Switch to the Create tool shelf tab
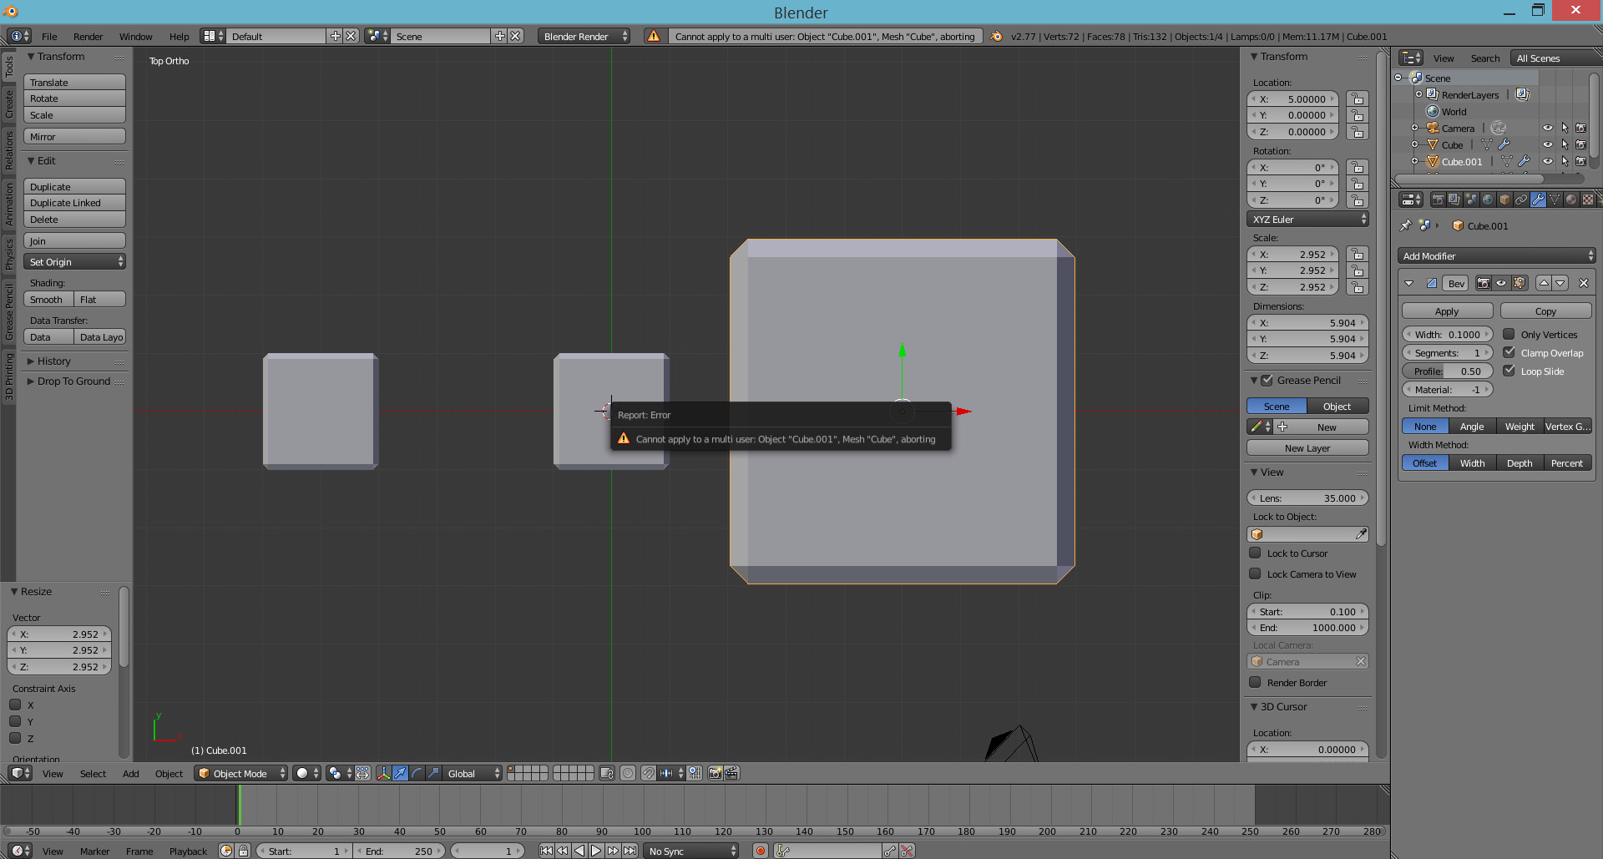 [x=9, y=104]
